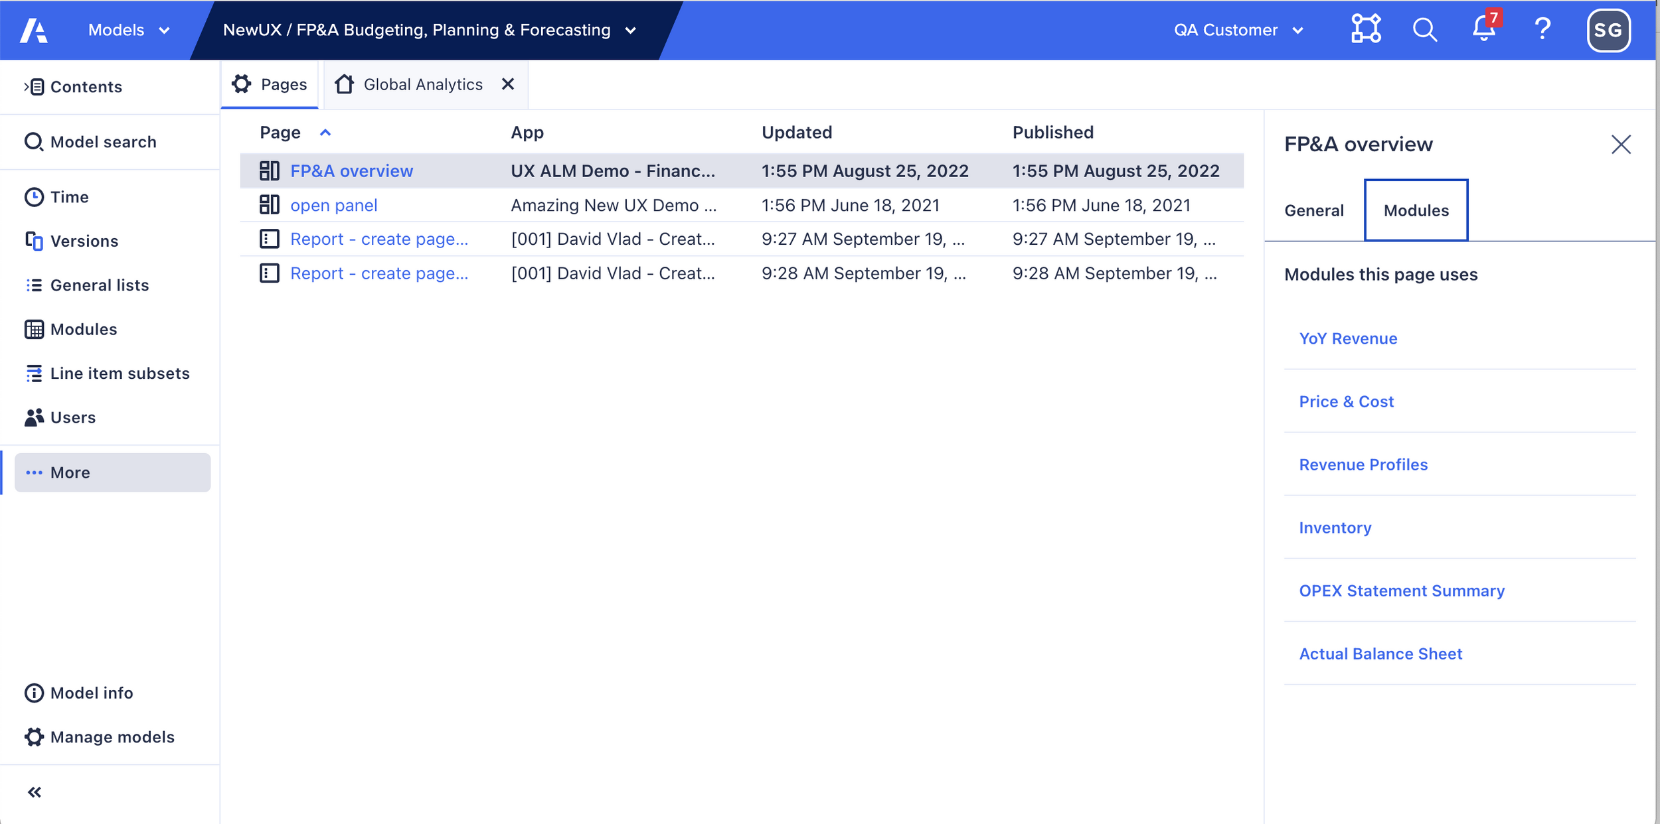Open Versions
The image size is (1660, 824).
84,241
